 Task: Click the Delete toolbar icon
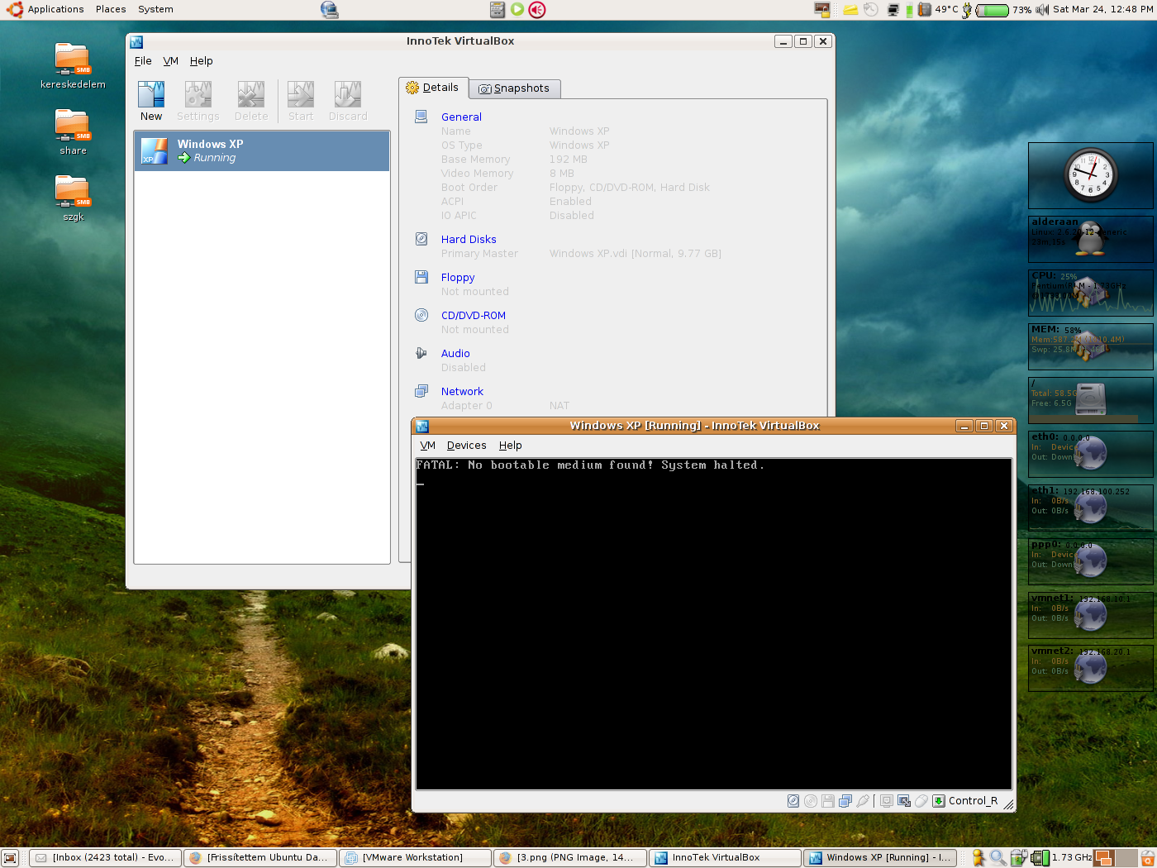251,102
